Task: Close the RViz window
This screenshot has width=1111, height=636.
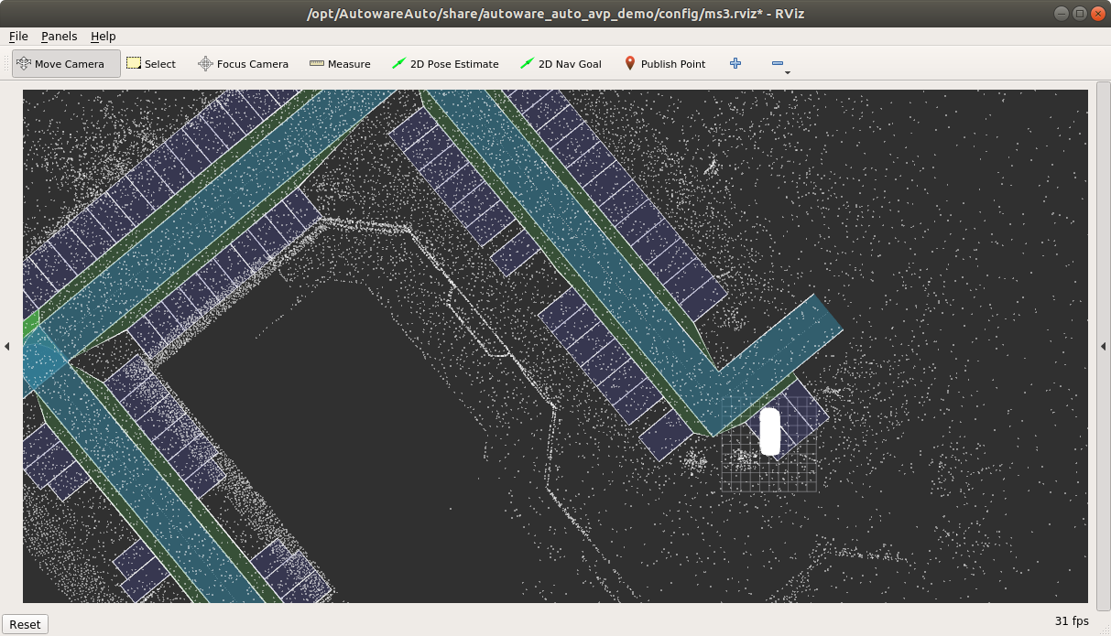Action: click(1098, 13)
